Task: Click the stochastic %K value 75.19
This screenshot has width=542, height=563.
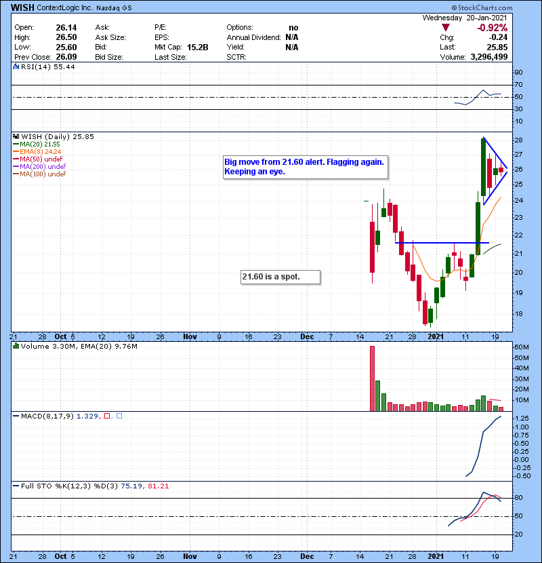Action: pyautogui.click(x=131, y=486)
